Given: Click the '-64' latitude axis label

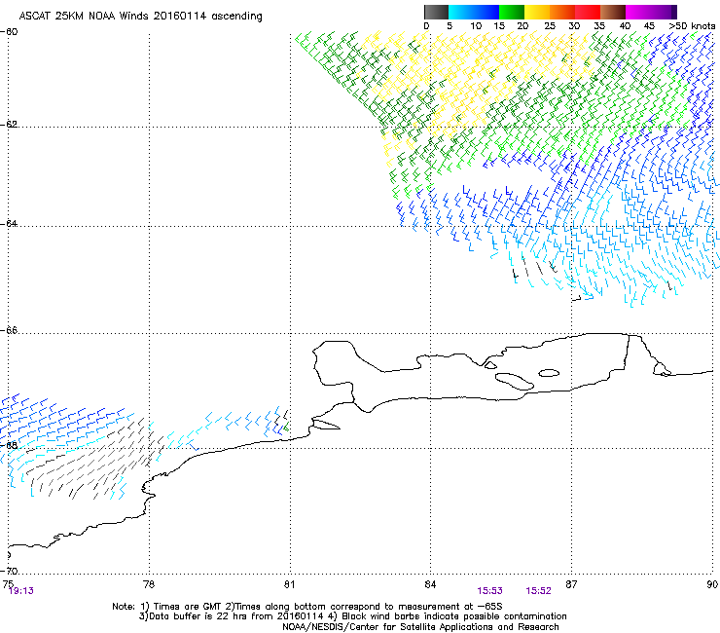Looking at the screenshot, I should point(9,224).
